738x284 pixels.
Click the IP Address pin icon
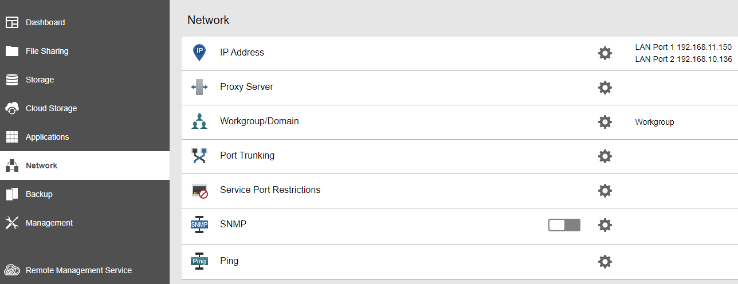pyautogui.click(x=199, y=53)
